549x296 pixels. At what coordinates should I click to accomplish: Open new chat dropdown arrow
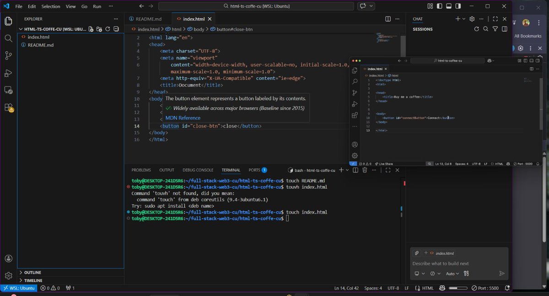point(464,19)
